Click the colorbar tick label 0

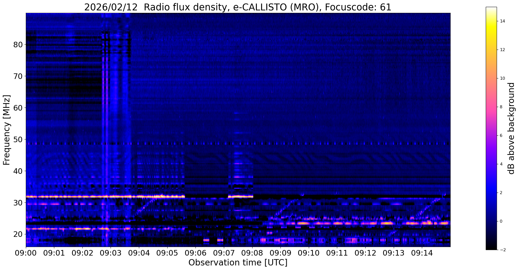point(501,221)
